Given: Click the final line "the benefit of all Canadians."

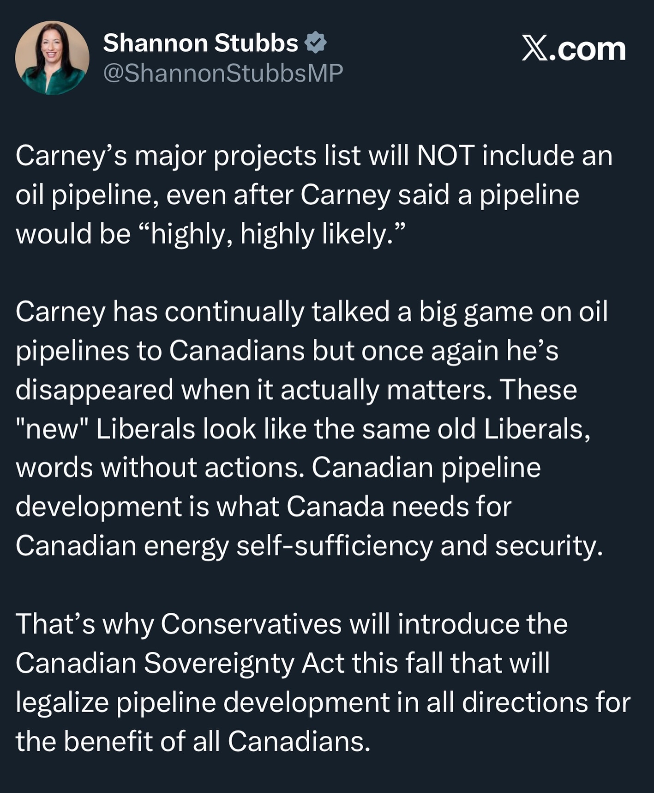Looking at the screenshot, I should tap(193, 741).
